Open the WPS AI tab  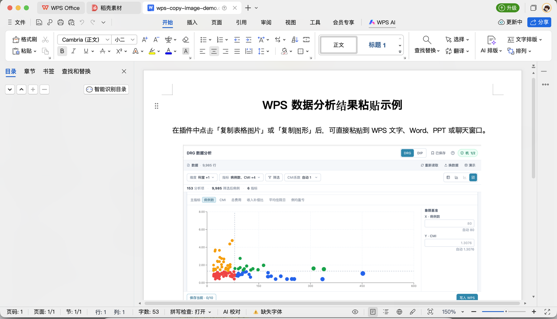click(382, 22)
